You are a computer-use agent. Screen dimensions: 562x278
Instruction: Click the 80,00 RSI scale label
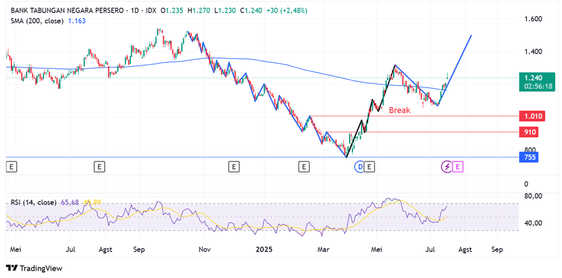(534, 196)
